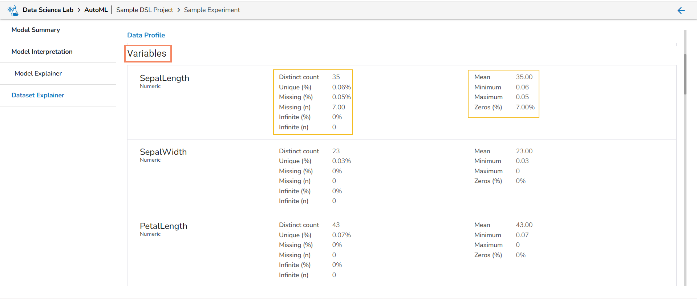Image resolution: width=697 pixels, height=299 pixels.
Task: Select the SepalLength variable name
Action: (164, 78)
